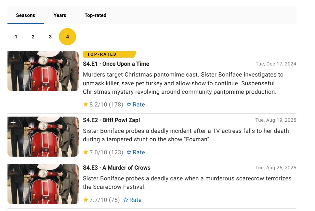Select season 1
This screenshot has height=211, width=315.
point(16,37)
